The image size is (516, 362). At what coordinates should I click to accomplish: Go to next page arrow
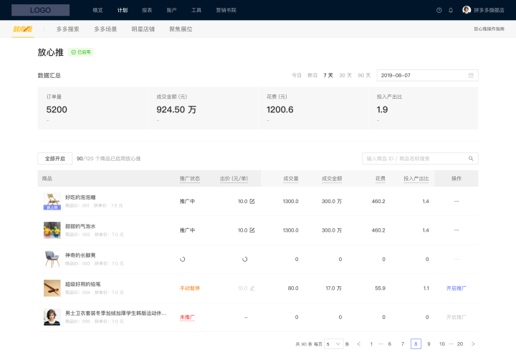pyautogui.click(x=473, y=344)
